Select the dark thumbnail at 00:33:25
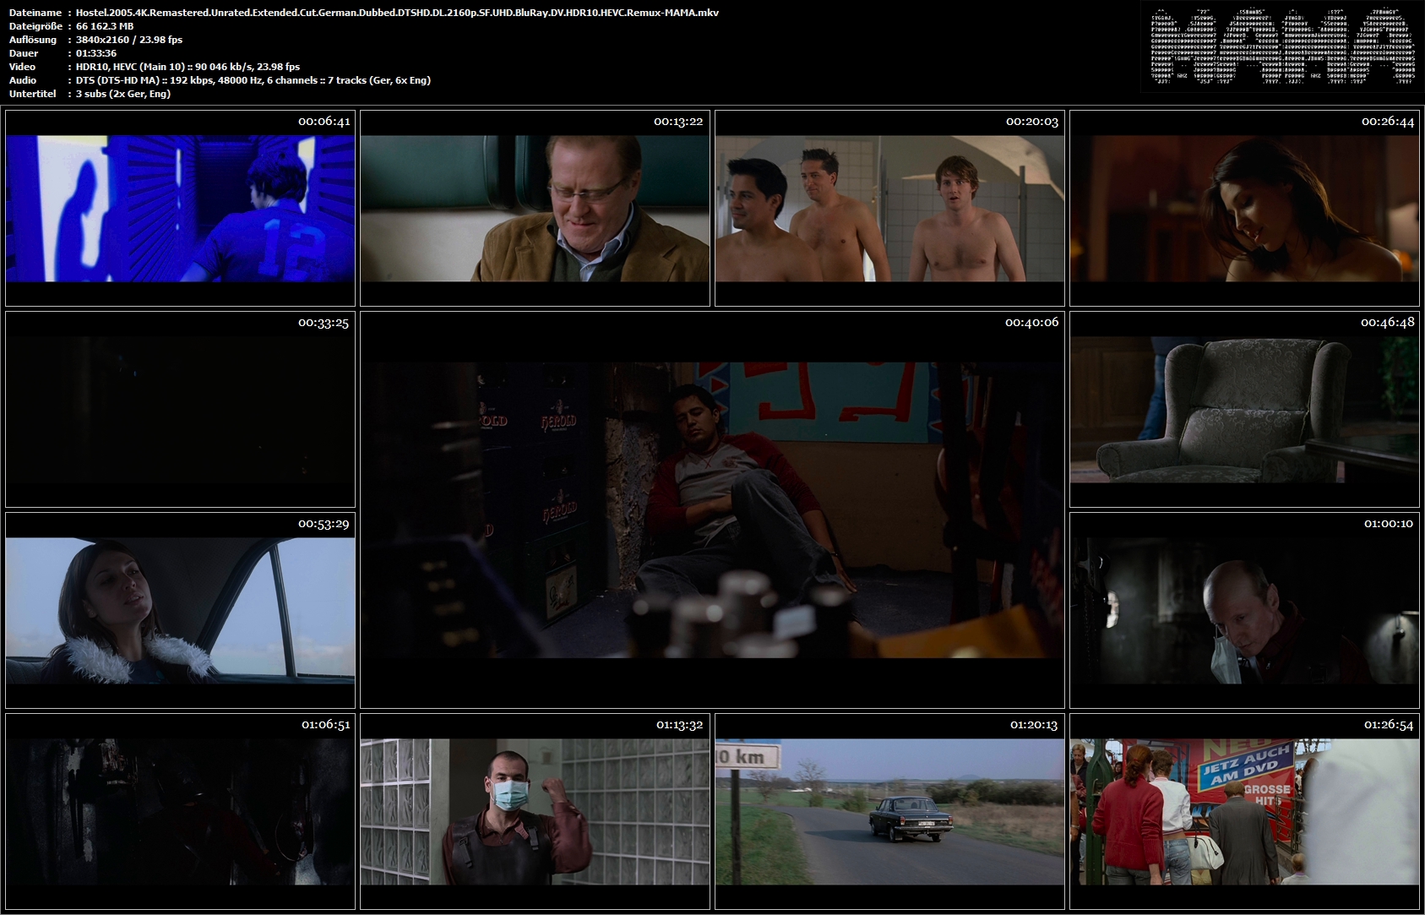Image resolution: width=1425 pixels, height=915 pixels. (x=180, y=409)
